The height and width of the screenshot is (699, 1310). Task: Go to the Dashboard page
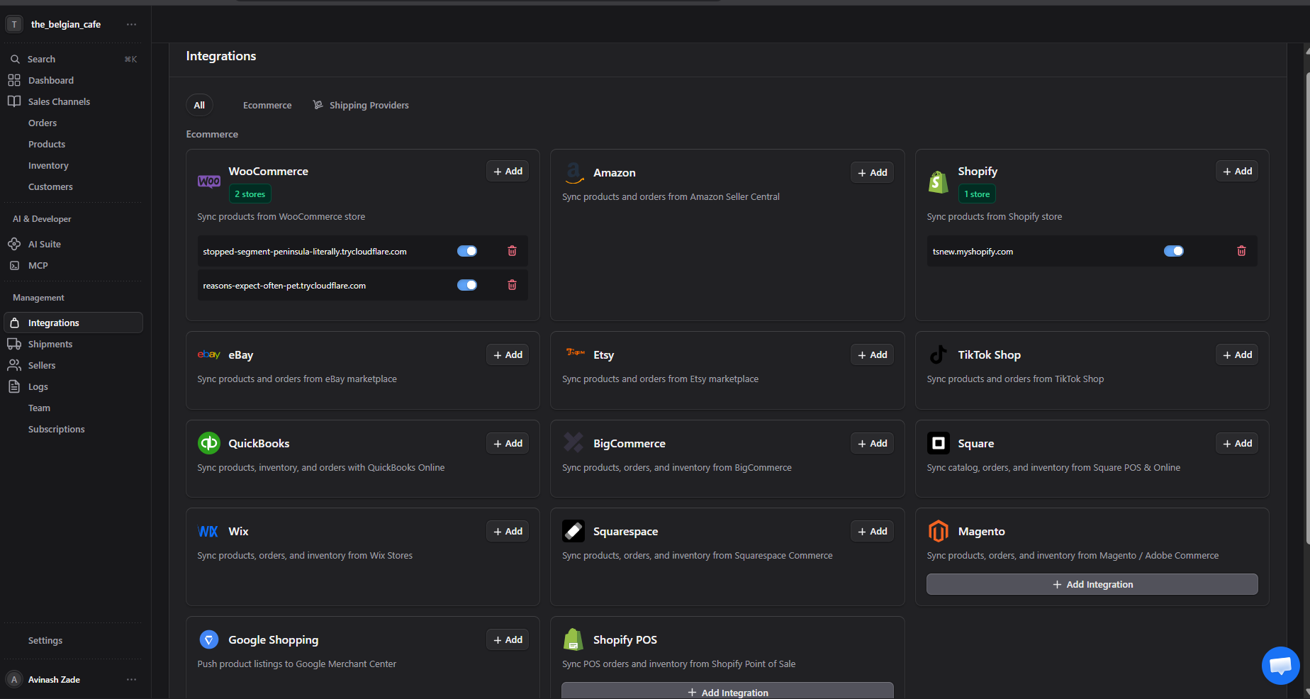coord(50,80)
